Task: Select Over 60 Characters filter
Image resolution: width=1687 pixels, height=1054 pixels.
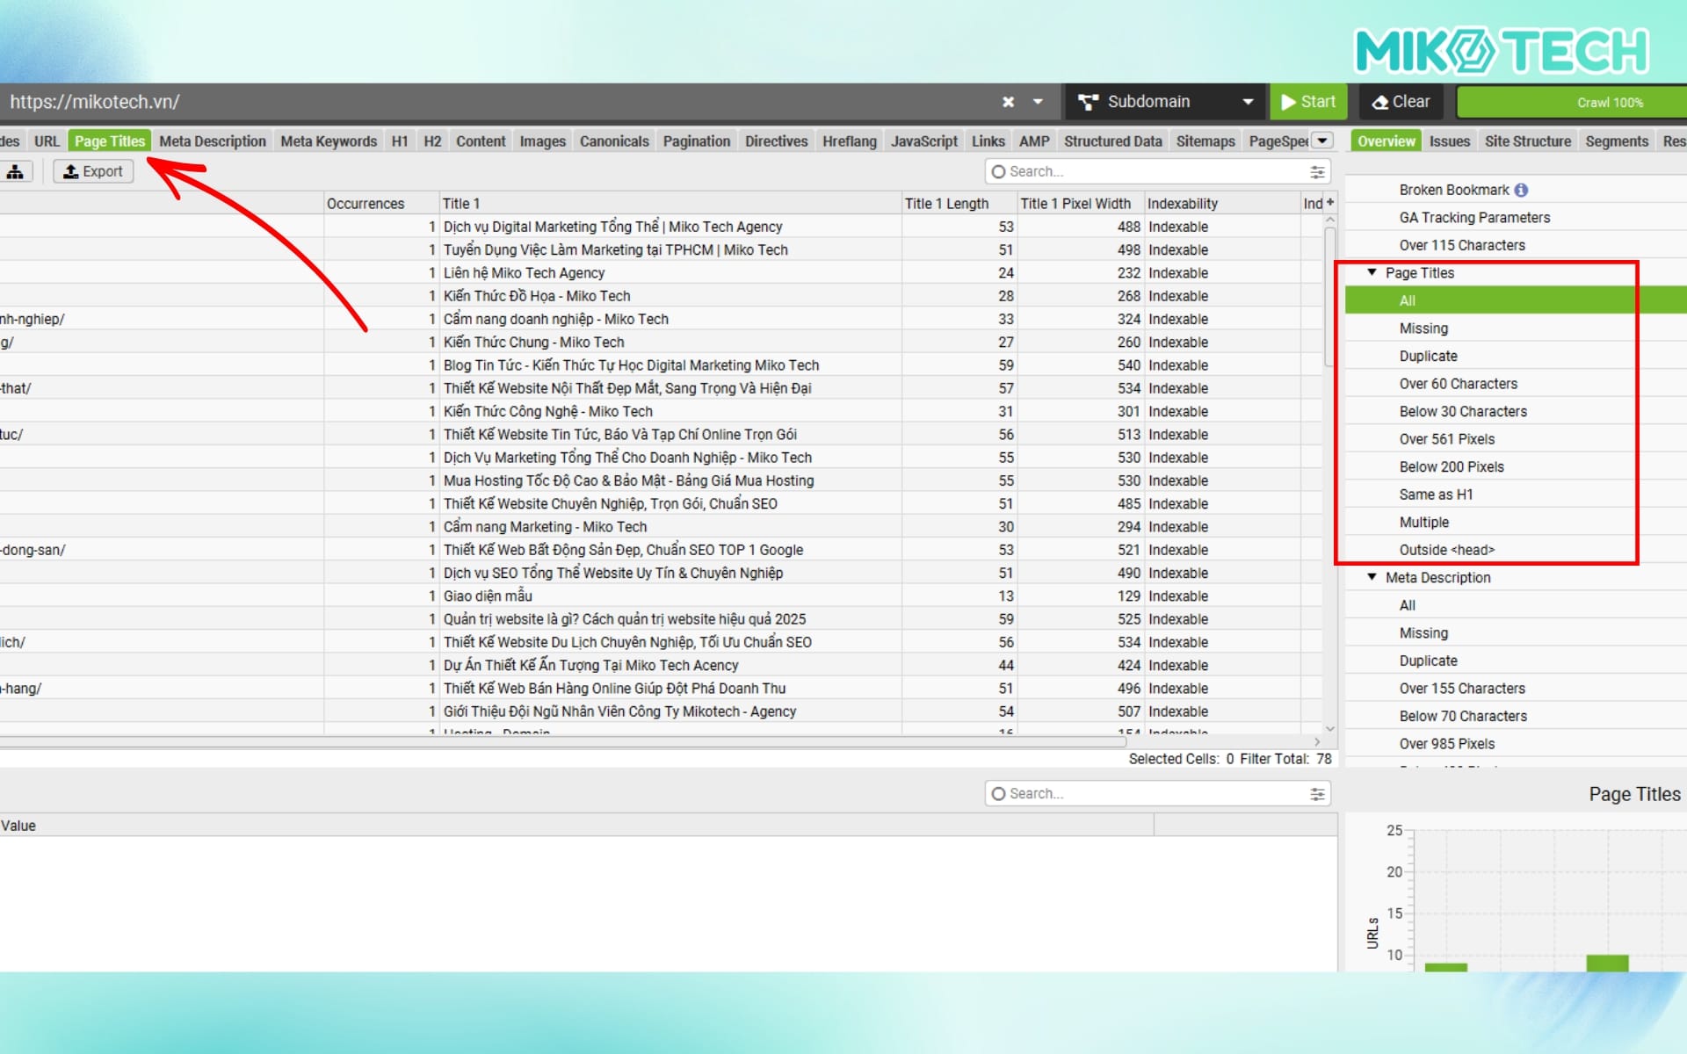Action: click(x=1458, y=384)
